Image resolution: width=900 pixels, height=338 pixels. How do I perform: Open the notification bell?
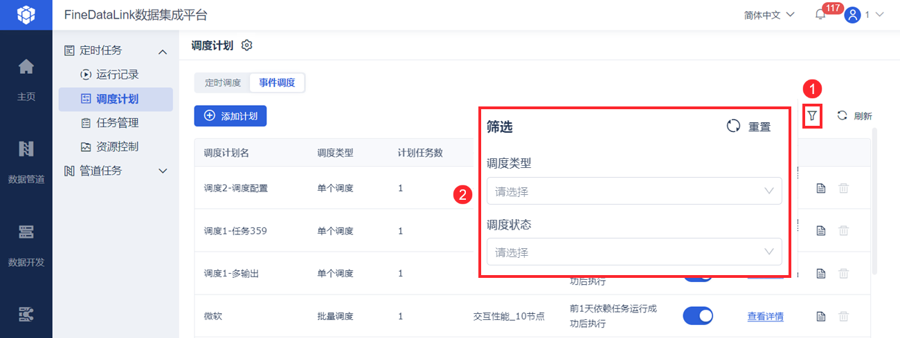tap(820, 15)
